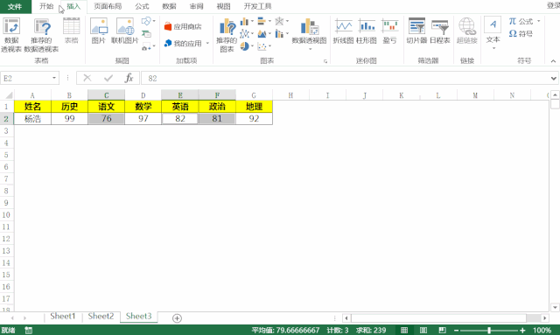Insert a Win/Loss sparkline
Viewport: 560px width, 335px height.
389,31
